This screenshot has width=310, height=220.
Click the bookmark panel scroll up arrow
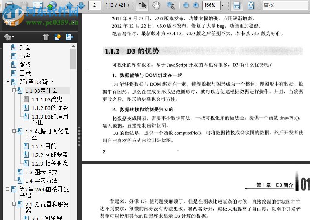[x=73, y=46]
